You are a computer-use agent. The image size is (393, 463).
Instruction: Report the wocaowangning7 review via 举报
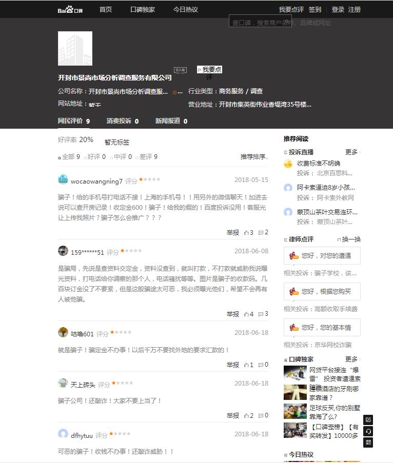pyautogui.click(x=232, y=233)
